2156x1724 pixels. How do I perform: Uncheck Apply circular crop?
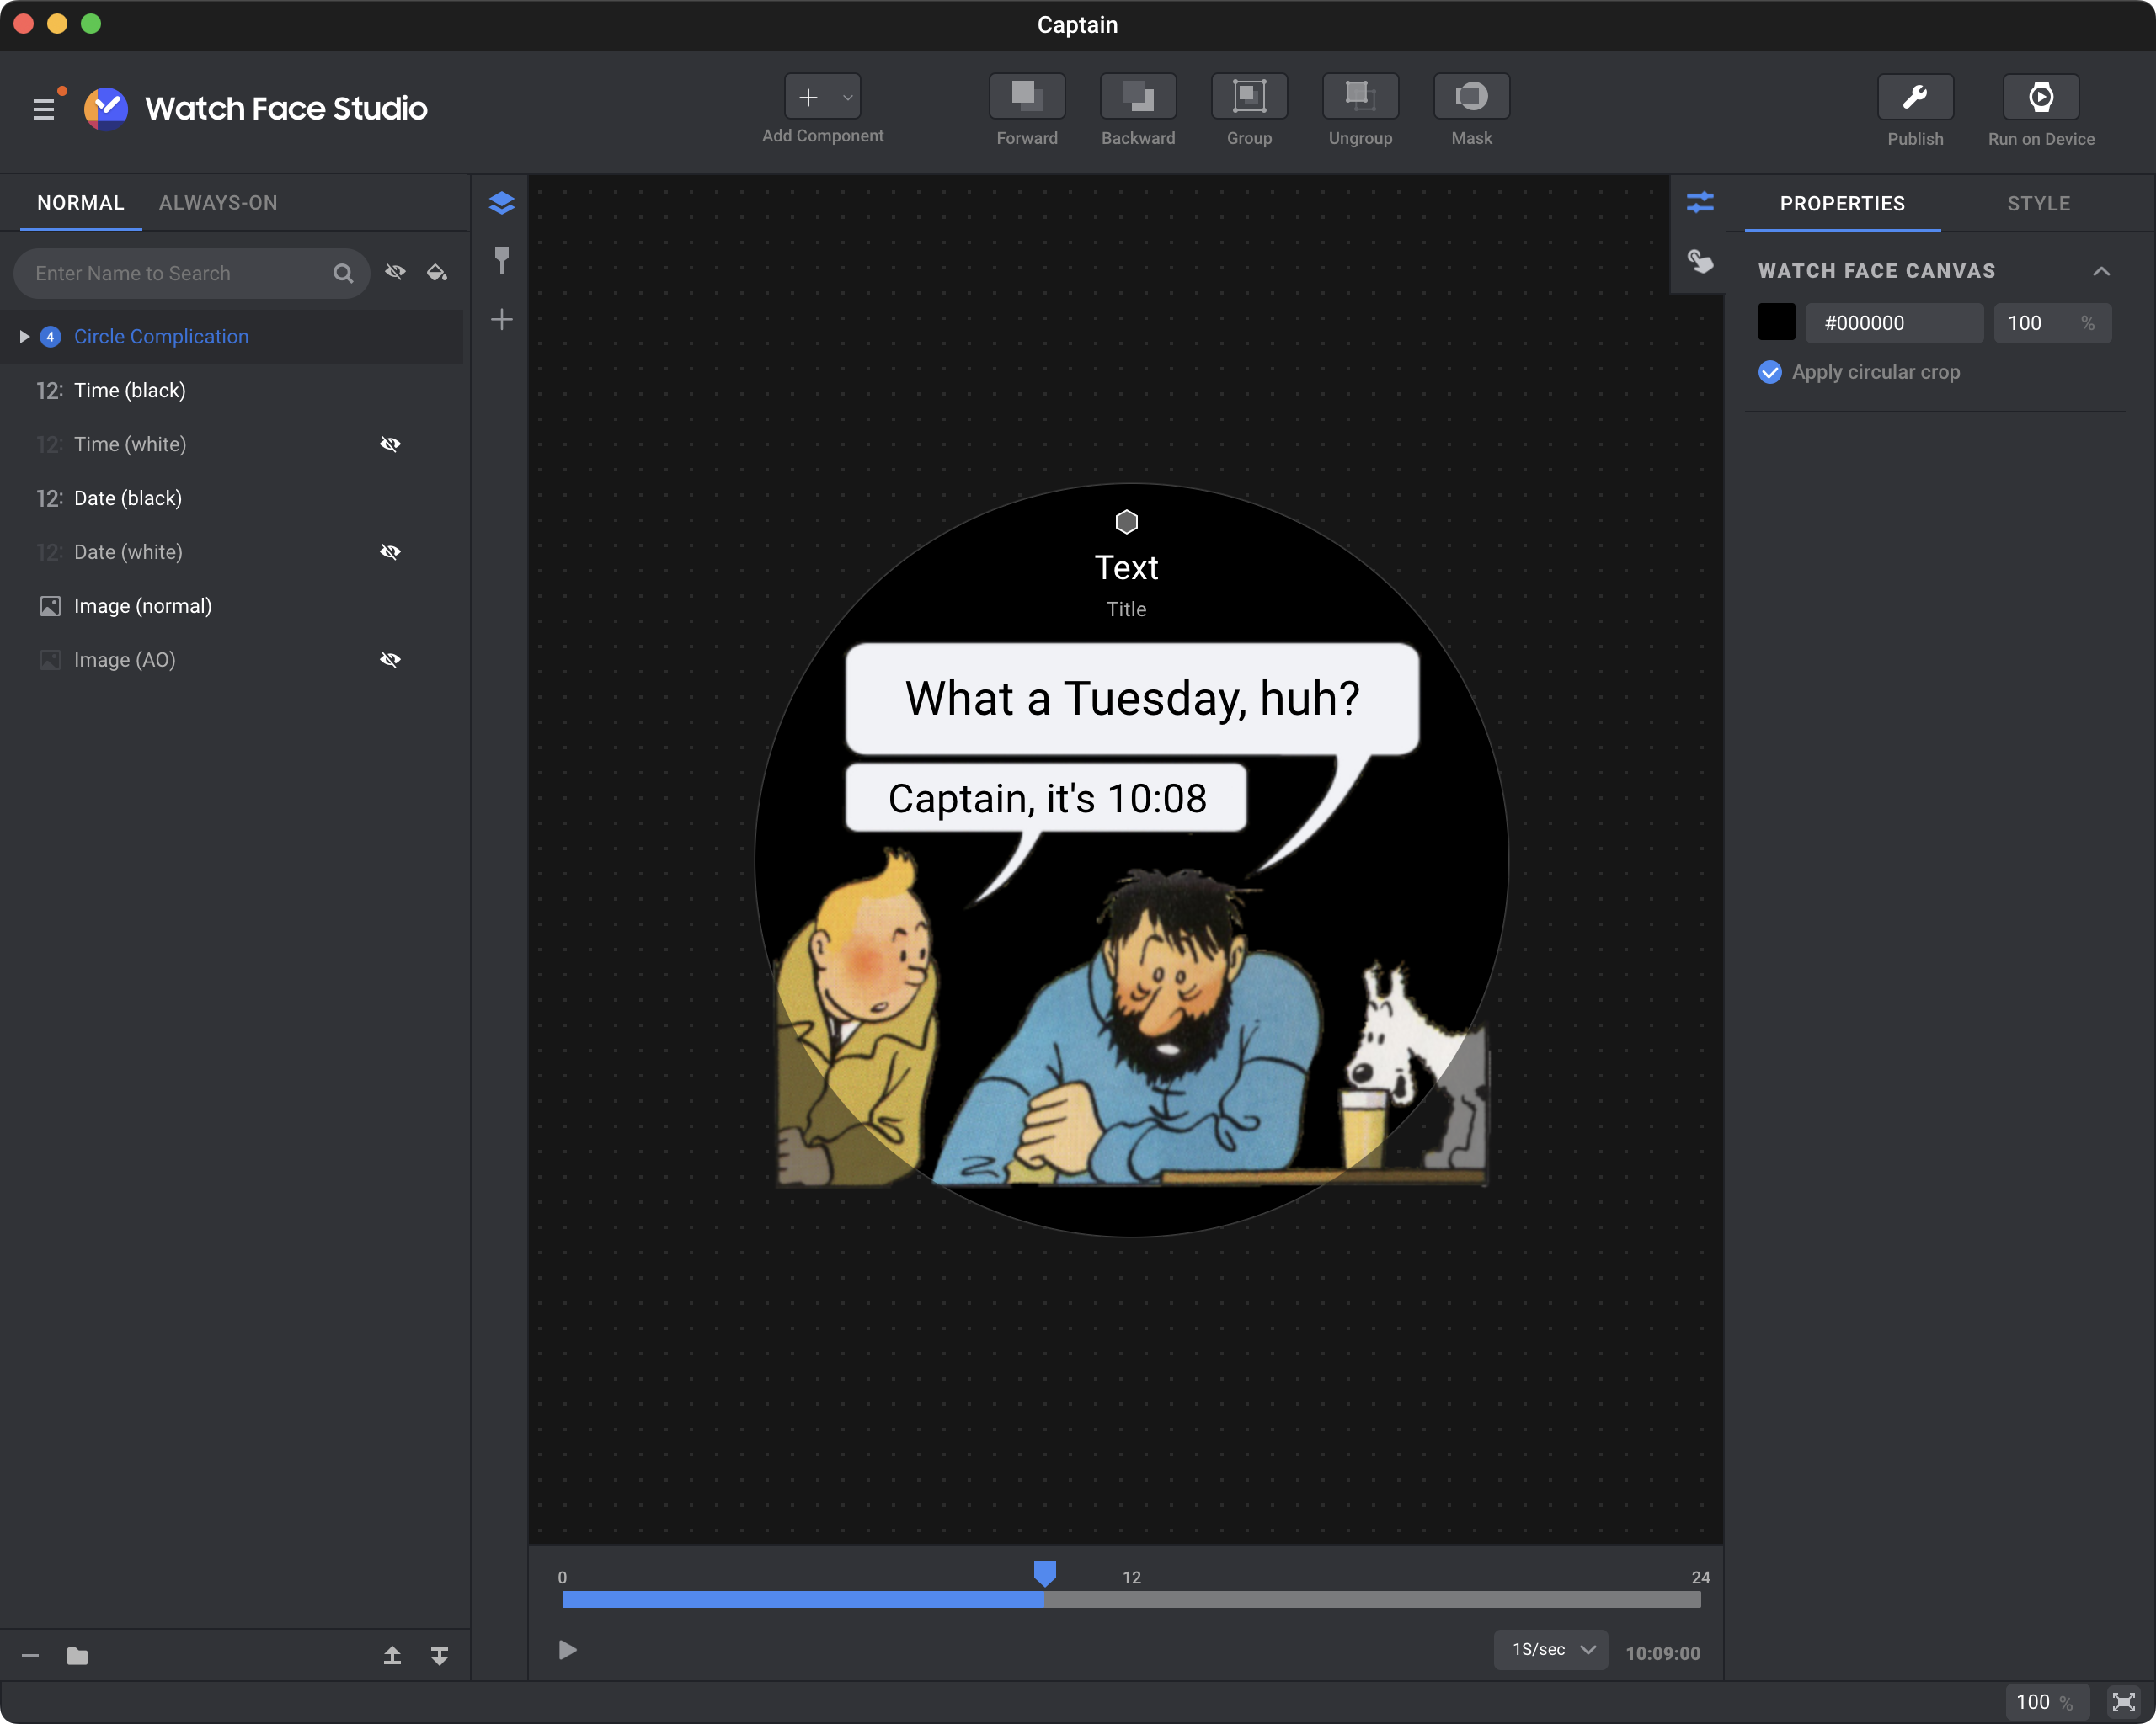(x=1769, y=373)
